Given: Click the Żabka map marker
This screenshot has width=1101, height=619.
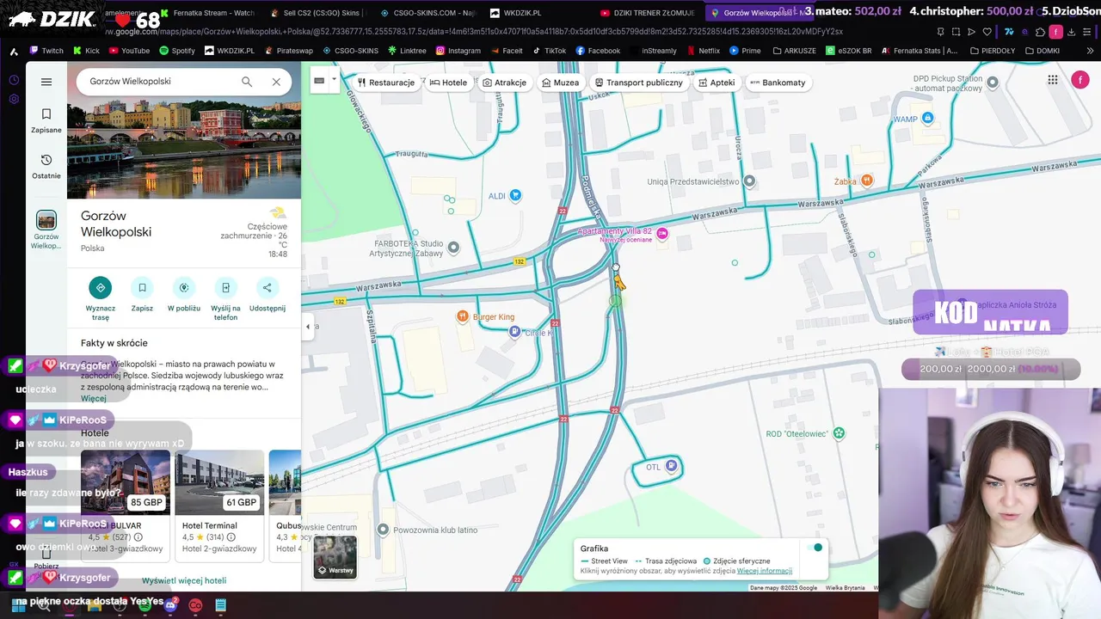Looking at the screenshot, I should (x=867, y=180).
